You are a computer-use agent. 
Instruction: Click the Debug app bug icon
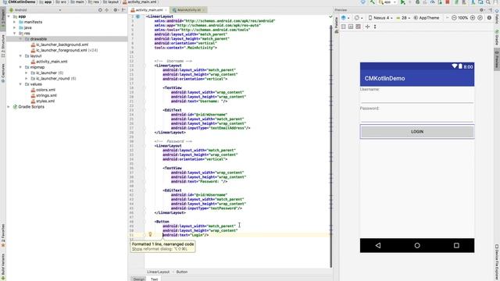418,2
